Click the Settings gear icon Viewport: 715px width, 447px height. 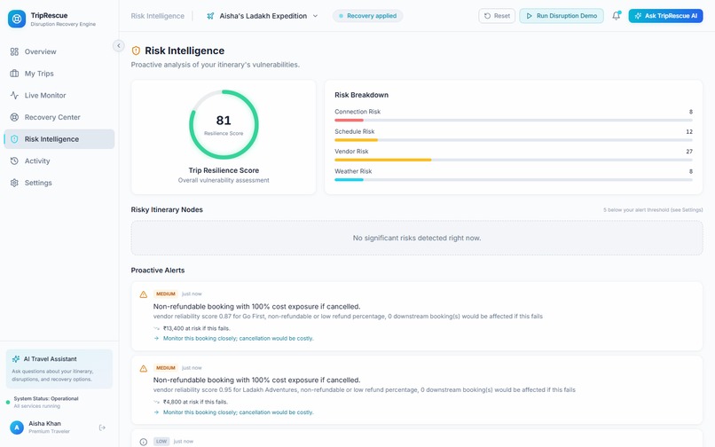pos(14,183)
